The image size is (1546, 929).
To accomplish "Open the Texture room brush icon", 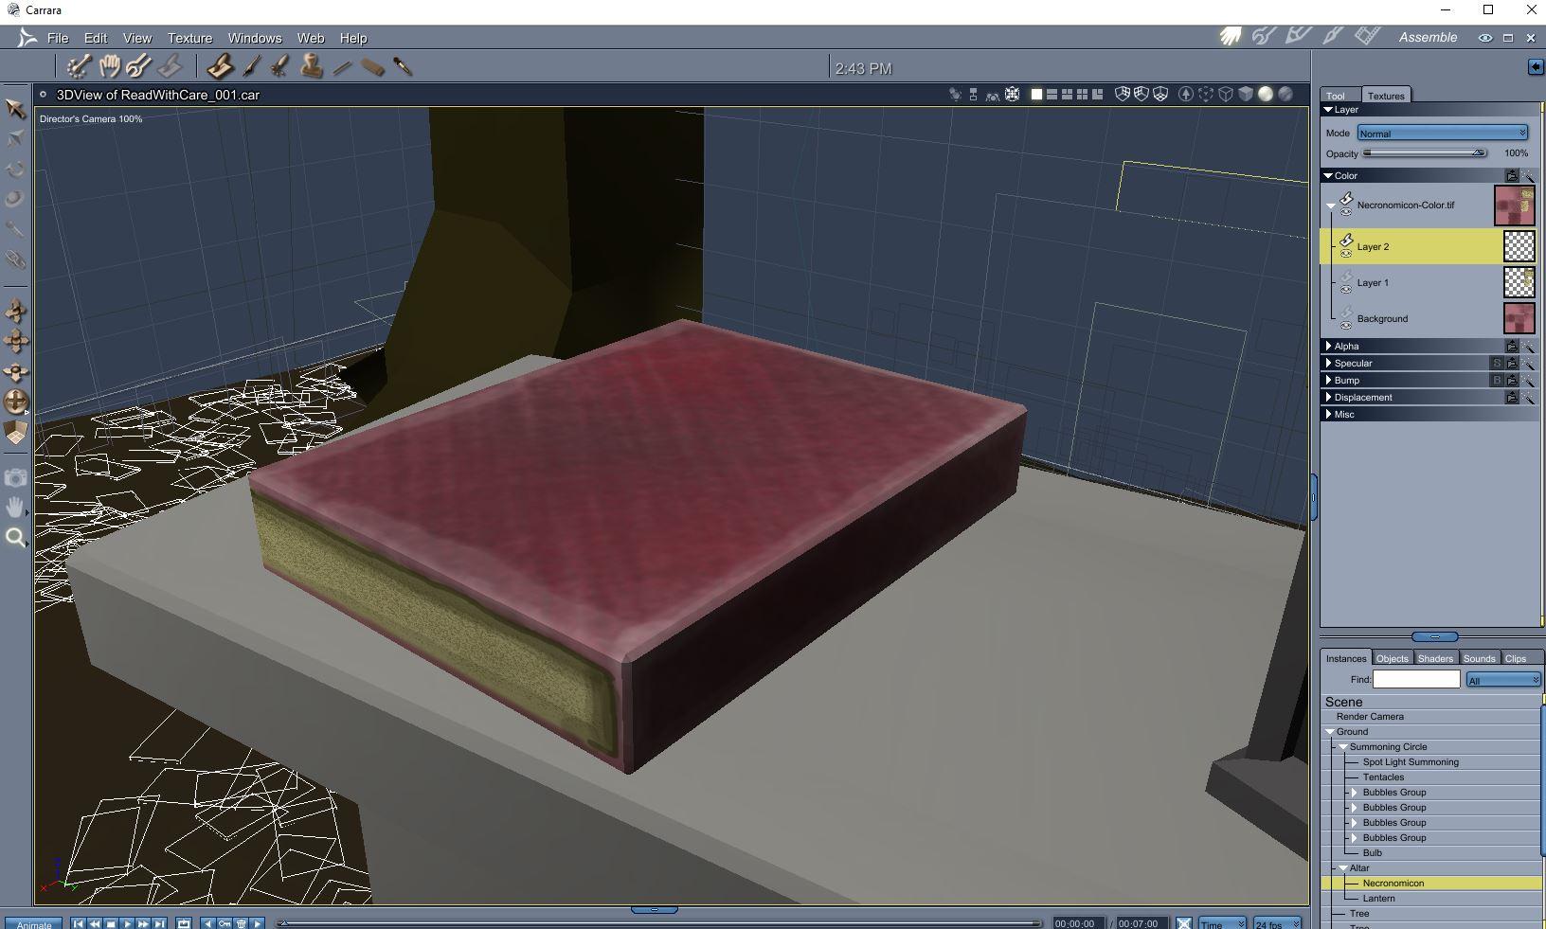I will click(1333, 37).
